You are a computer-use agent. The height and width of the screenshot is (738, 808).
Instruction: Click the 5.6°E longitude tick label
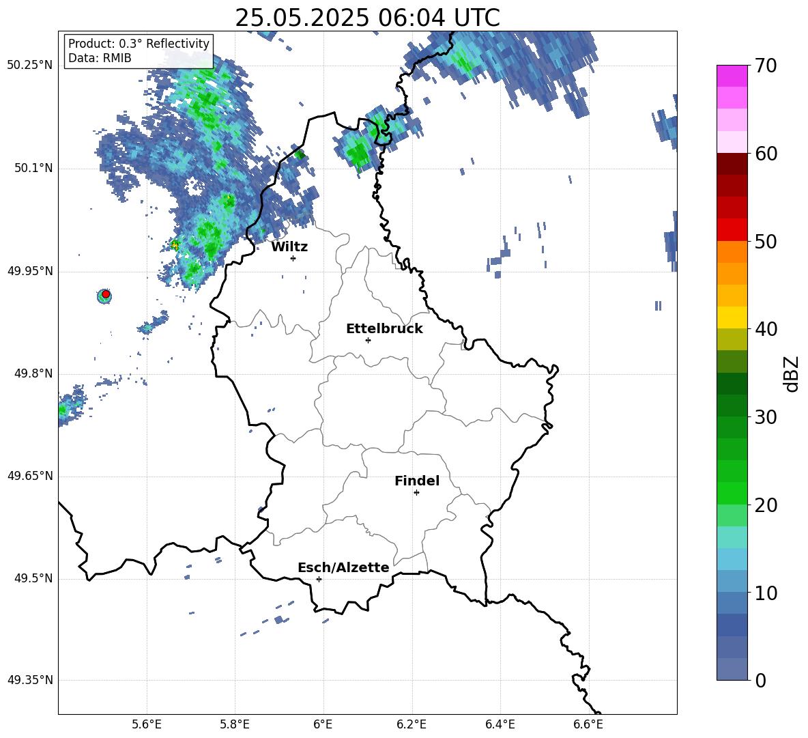147,724
